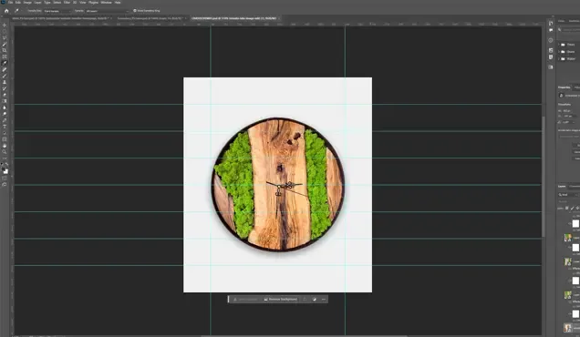Select the Crop tool

pos(5,51)
